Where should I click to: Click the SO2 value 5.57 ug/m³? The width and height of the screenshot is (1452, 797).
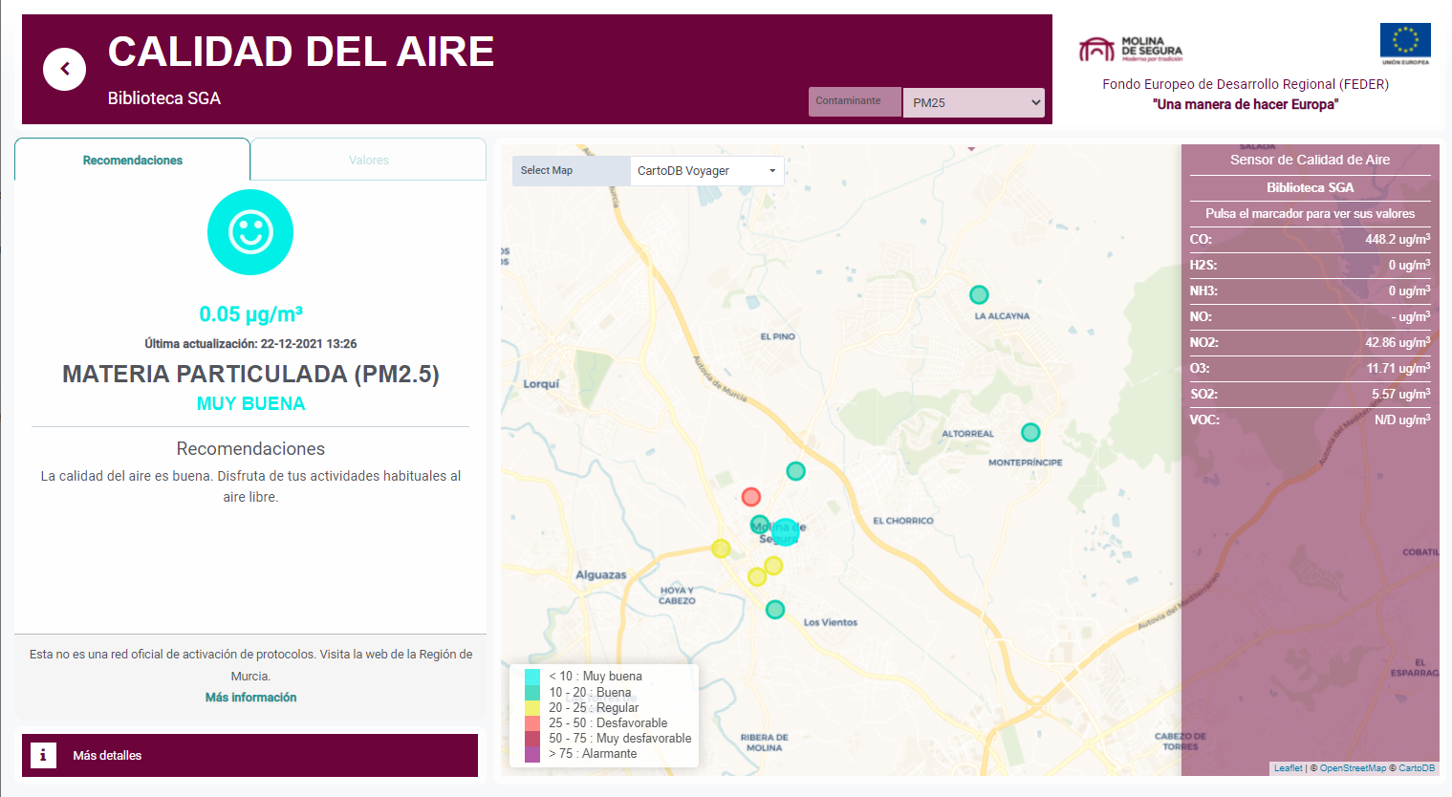(x=1401, y=394)
